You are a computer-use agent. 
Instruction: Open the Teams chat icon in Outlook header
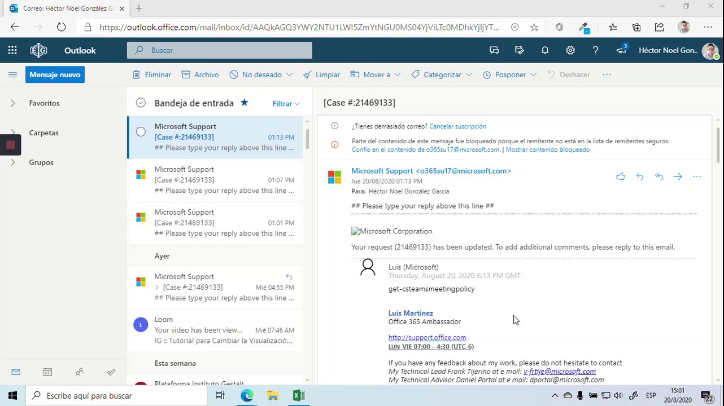tap(494, 50)
